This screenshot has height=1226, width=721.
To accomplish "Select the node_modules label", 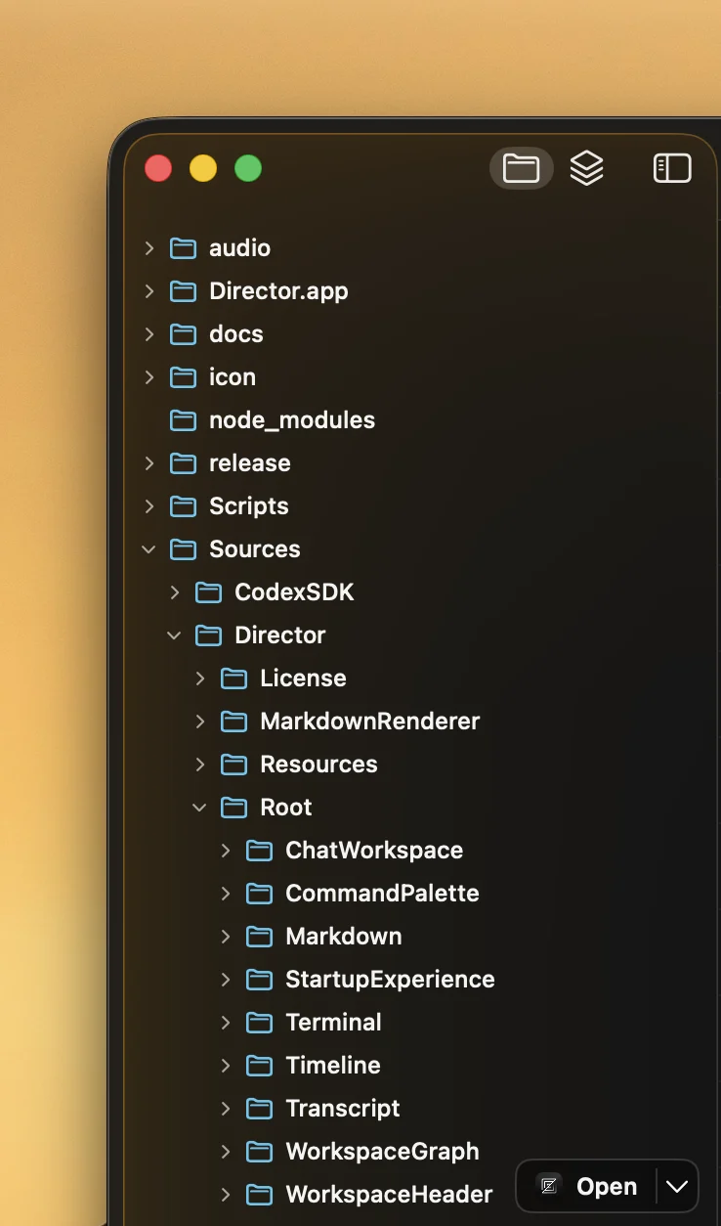I will point(292,420).
